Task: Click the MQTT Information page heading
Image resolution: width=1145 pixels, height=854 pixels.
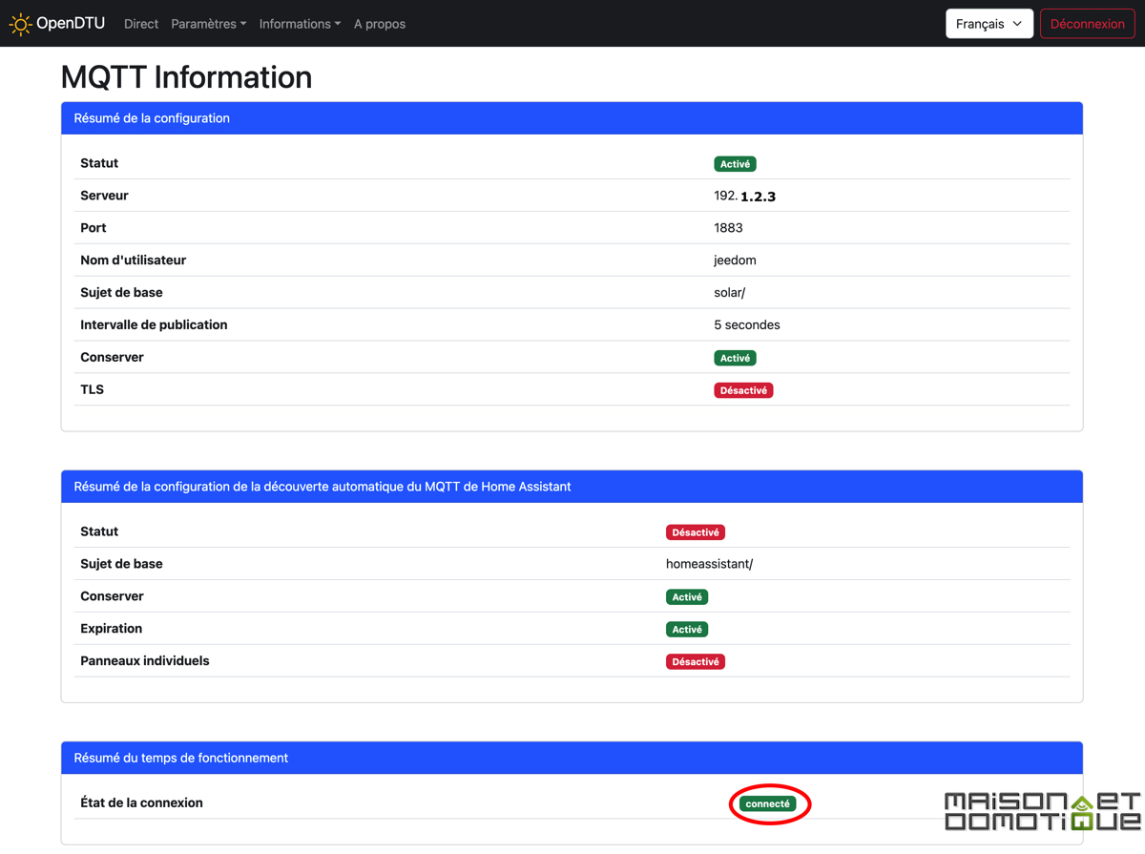Action: (x=186, y=76)
